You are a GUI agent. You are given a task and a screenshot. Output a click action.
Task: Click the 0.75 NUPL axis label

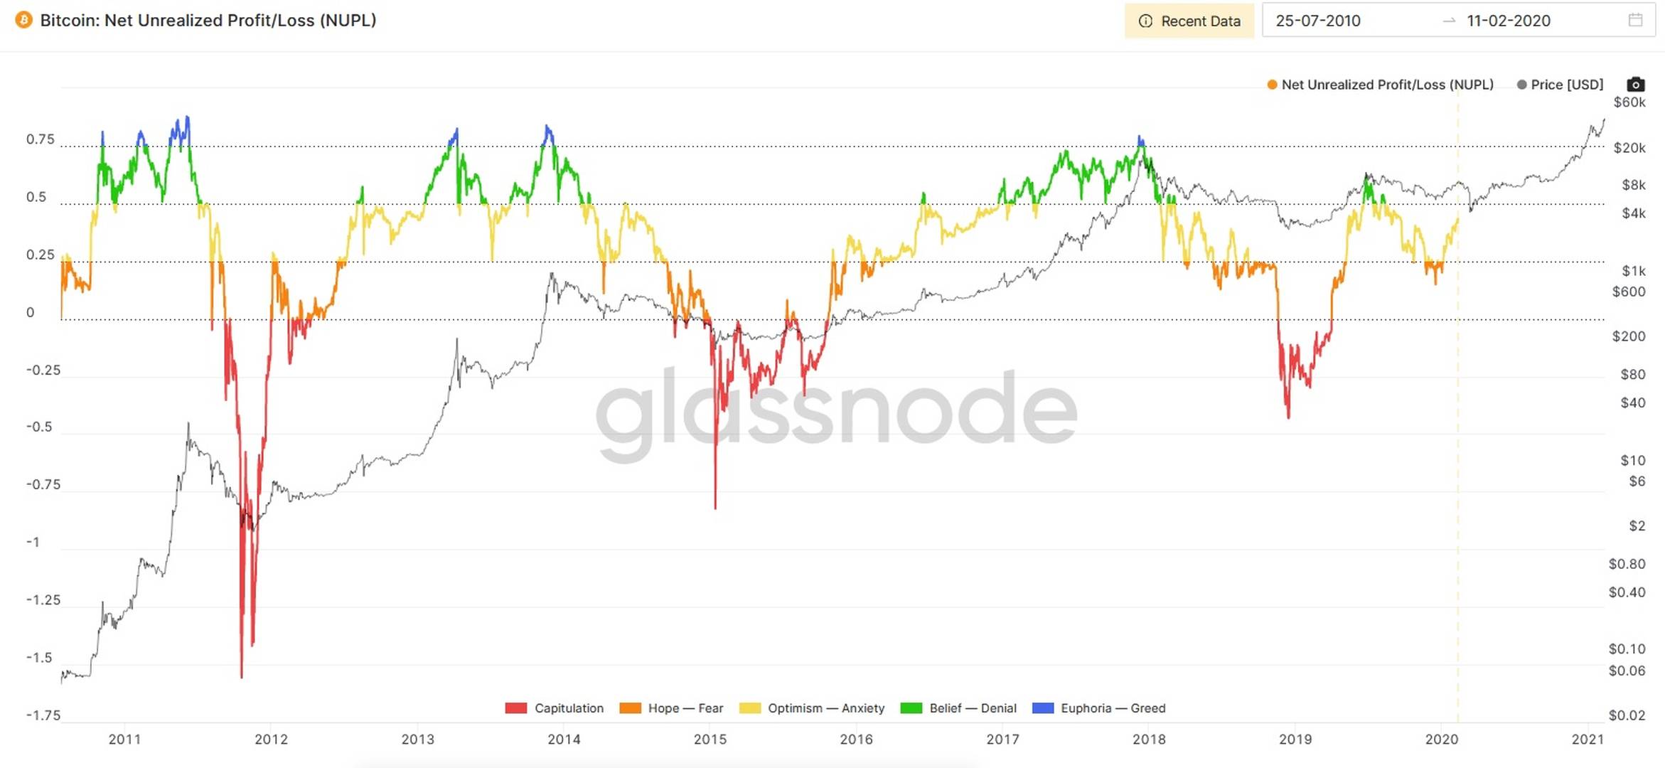coord(40,139)
